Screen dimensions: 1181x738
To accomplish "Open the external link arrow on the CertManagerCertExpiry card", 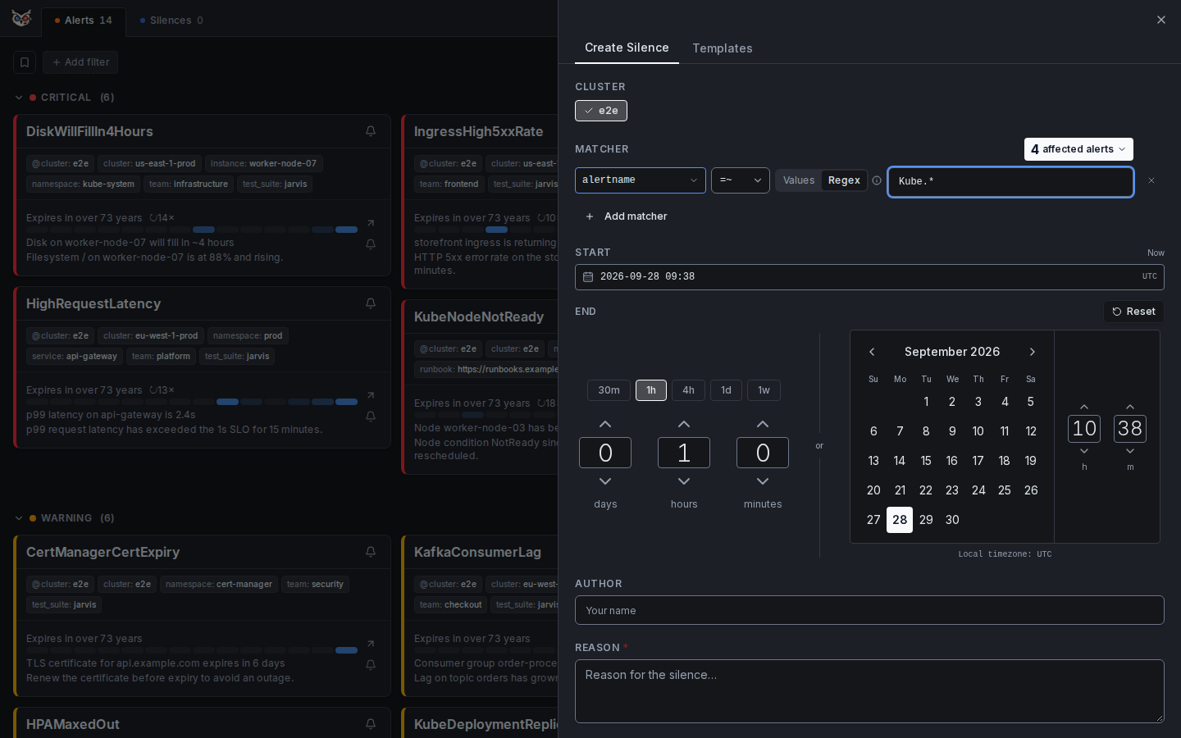I will pos(371,644).
